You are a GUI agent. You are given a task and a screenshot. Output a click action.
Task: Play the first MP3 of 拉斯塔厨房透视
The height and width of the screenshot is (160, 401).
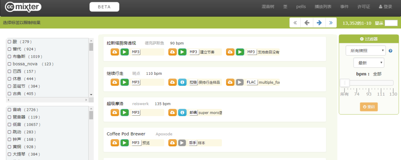pos(124,52)
